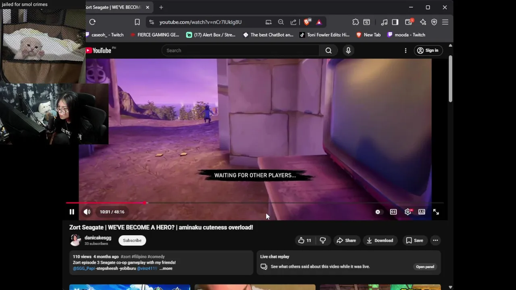Like the video
Image resolution: width=516 pixels, height=290 pixels.
[304, 240]
